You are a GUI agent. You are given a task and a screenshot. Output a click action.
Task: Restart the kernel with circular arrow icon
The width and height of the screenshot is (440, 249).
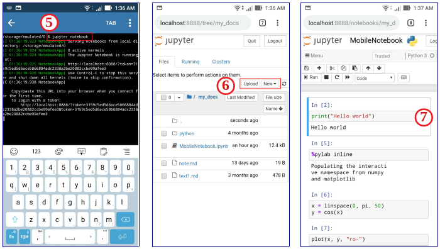coord(337,77)
